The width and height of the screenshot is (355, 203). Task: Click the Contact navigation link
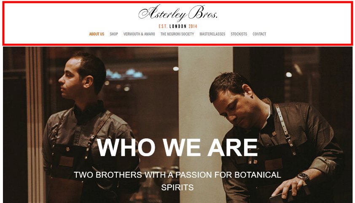pyautogui.click(x=259, y=34)
